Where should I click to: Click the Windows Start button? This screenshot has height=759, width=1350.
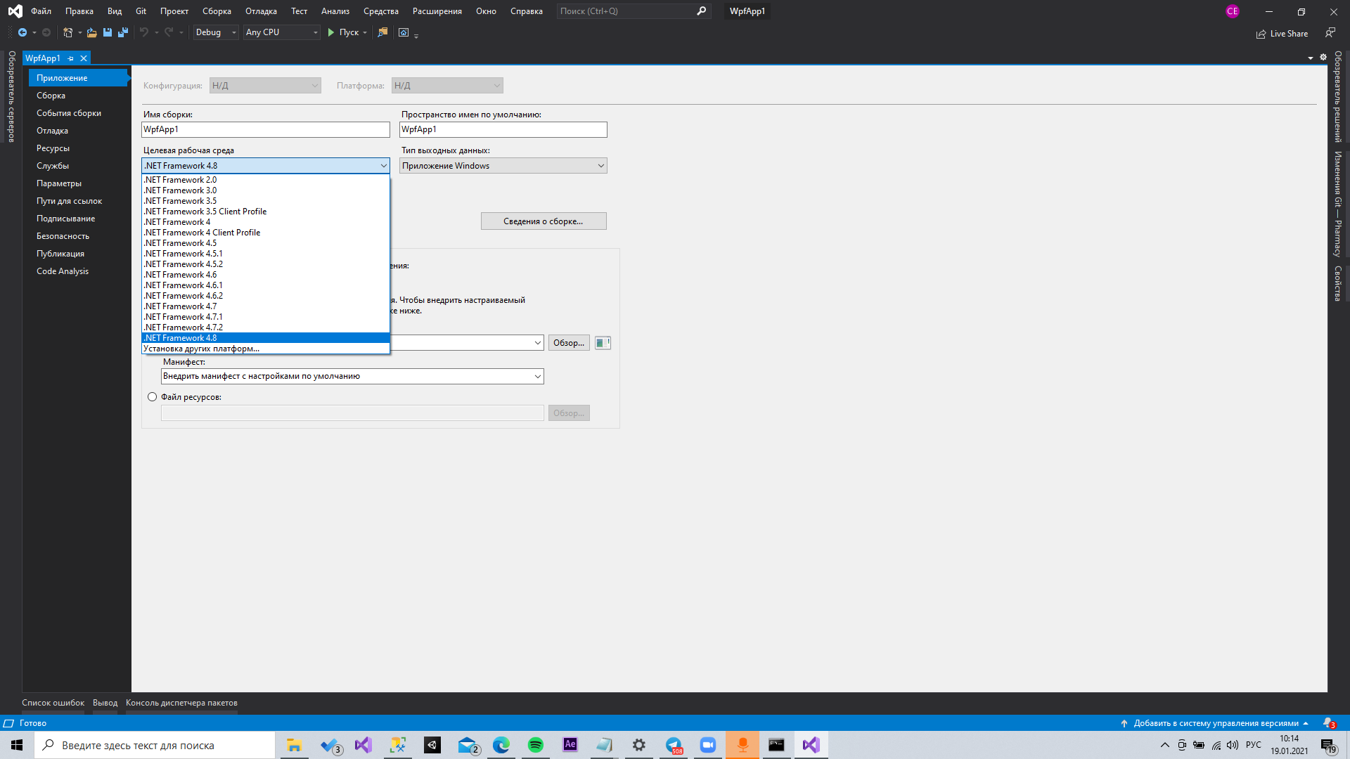click(17, 745)
